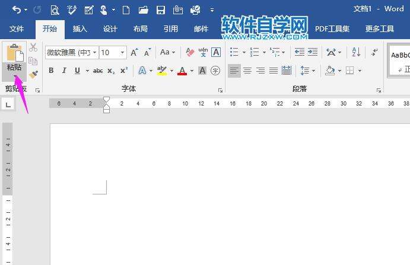Open the Font dialog launcher
The image size is (410, 265).
pos(221,91)
